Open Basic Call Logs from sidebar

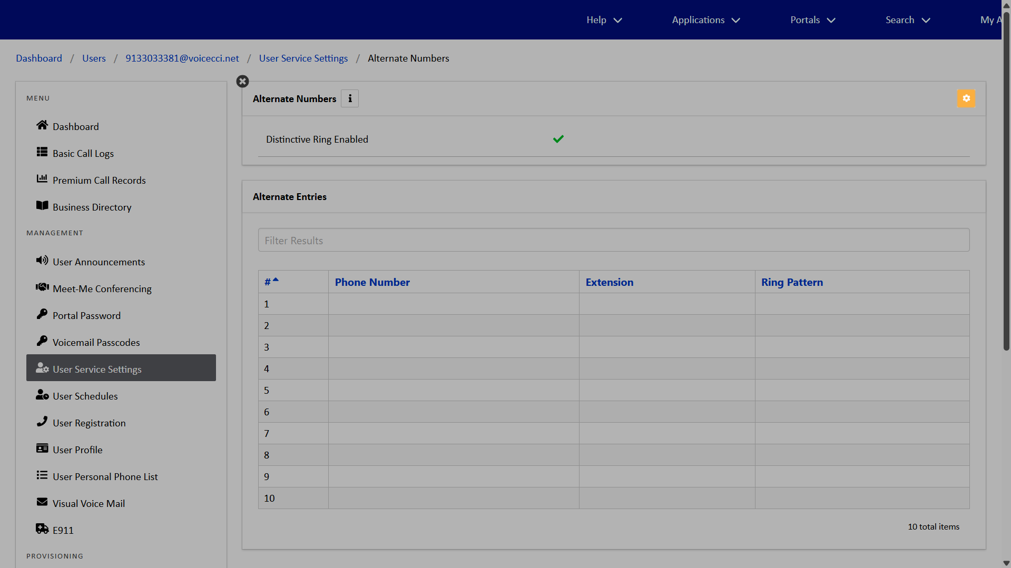click(83, 153)
